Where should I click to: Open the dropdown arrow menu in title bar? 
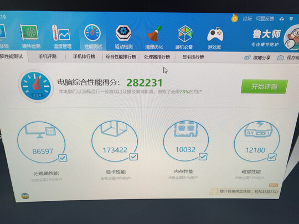click(x=291, y=19)
